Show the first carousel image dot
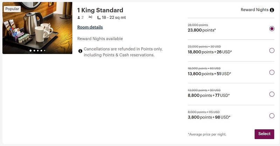 tap(30, 51)
